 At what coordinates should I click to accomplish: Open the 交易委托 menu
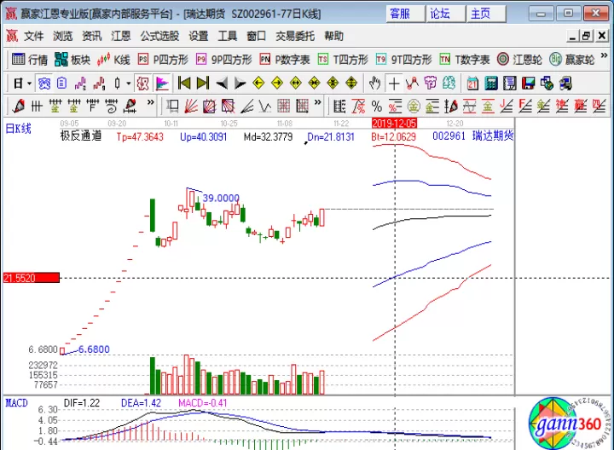click(x=295, y=36)
